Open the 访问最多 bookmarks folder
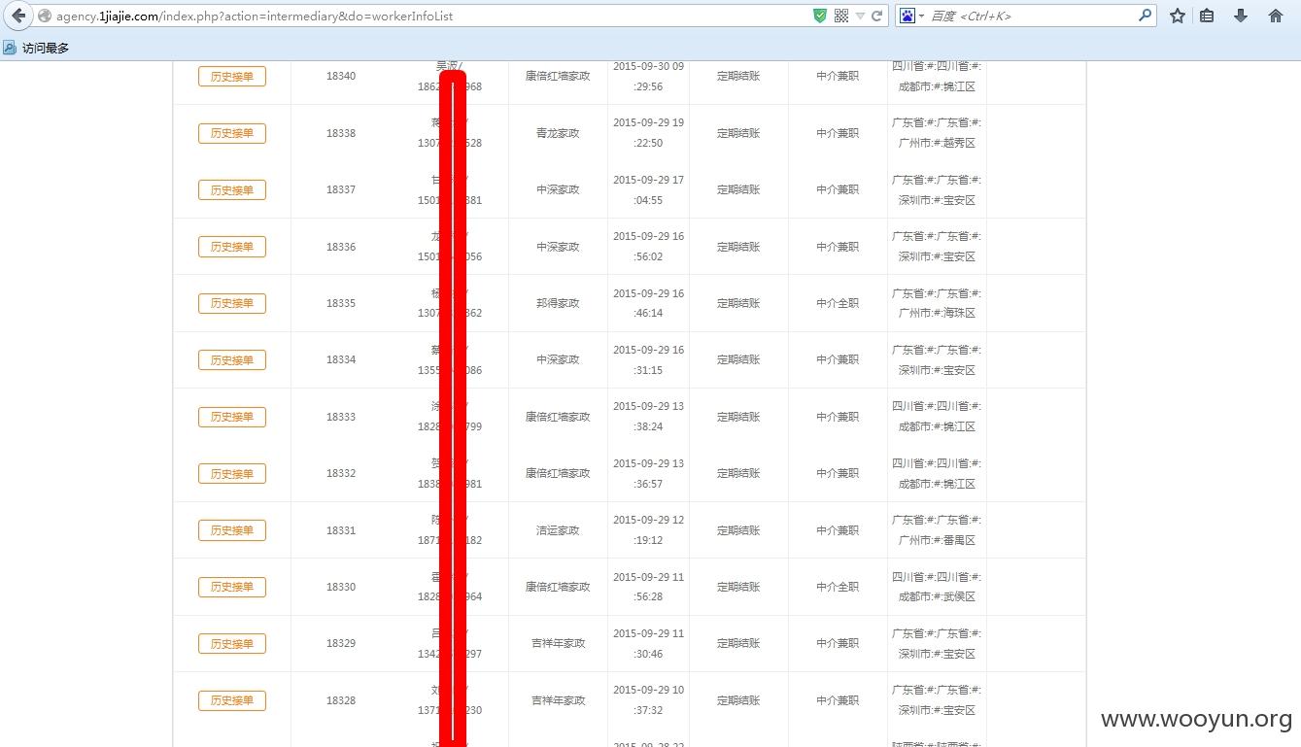 36,48
